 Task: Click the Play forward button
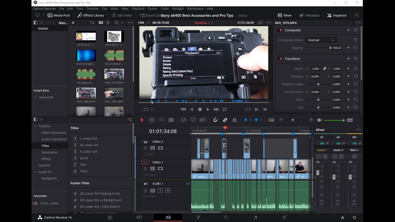click(x=208, y=109)
